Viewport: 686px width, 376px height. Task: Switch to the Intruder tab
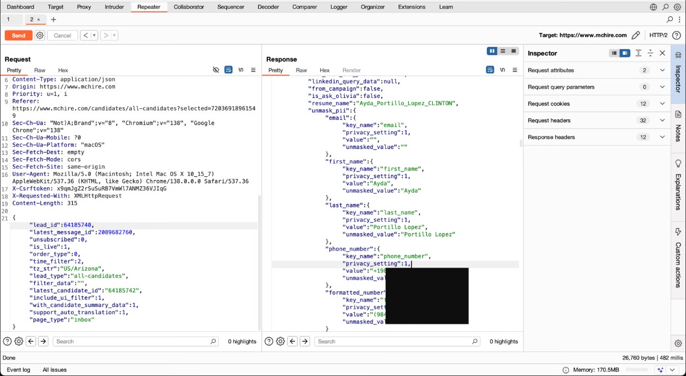click(x=114, y=7)
